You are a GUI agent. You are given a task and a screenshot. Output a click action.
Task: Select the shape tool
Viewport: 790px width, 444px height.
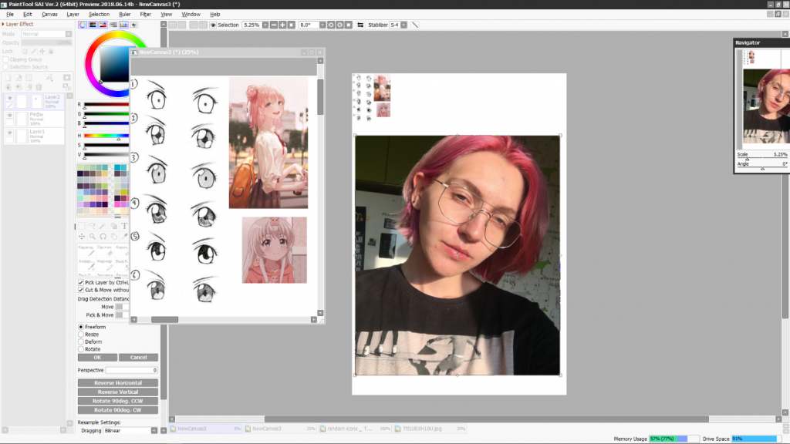[113, 226]
